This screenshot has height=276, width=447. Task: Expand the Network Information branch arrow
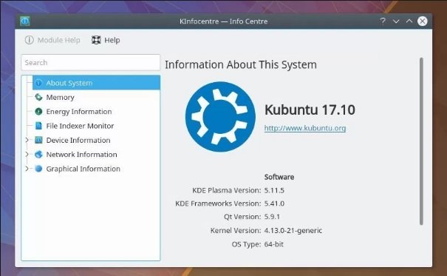[x=27, y=154]
